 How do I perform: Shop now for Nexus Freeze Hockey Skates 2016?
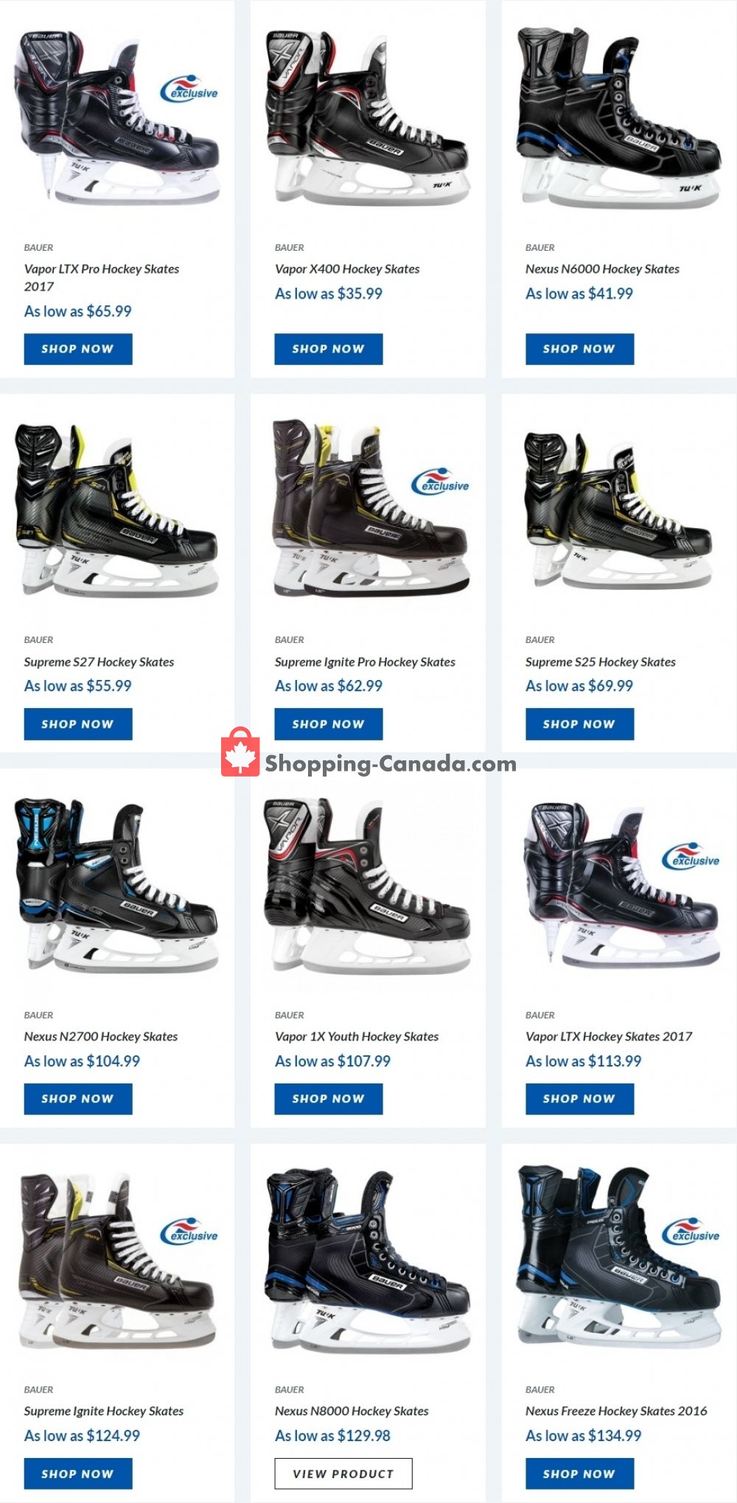[x=579, y=1474]
